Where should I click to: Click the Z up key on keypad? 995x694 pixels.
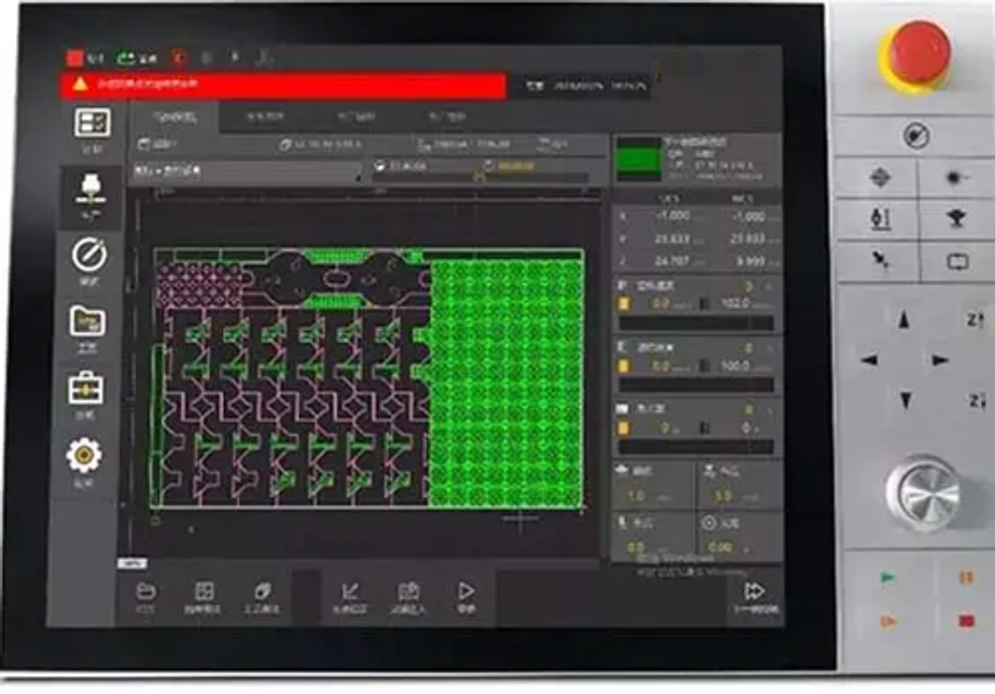[x=975, y=320]
